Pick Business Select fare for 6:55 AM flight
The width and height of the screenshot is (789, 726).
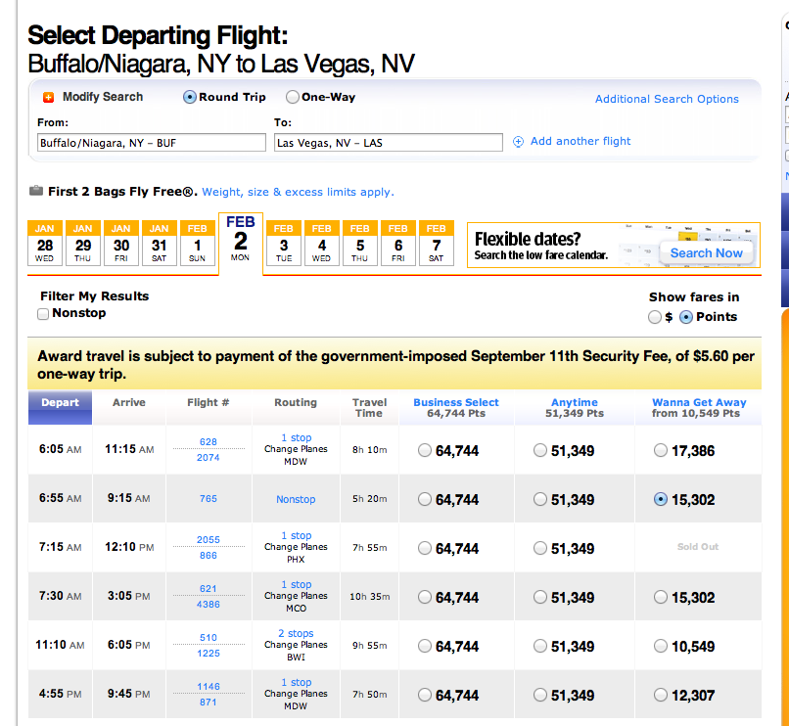point(425,500)
